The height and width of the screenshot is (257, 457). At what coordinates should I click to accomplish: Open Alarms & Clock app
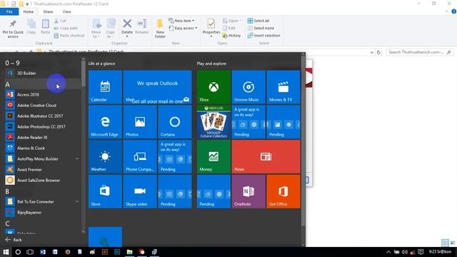pyautogui.click(x=42, y=148)
